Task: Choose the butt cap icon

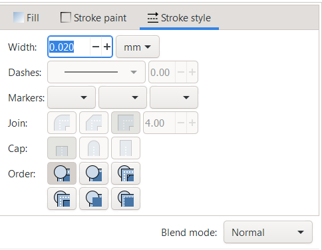Action: point(62,148)
